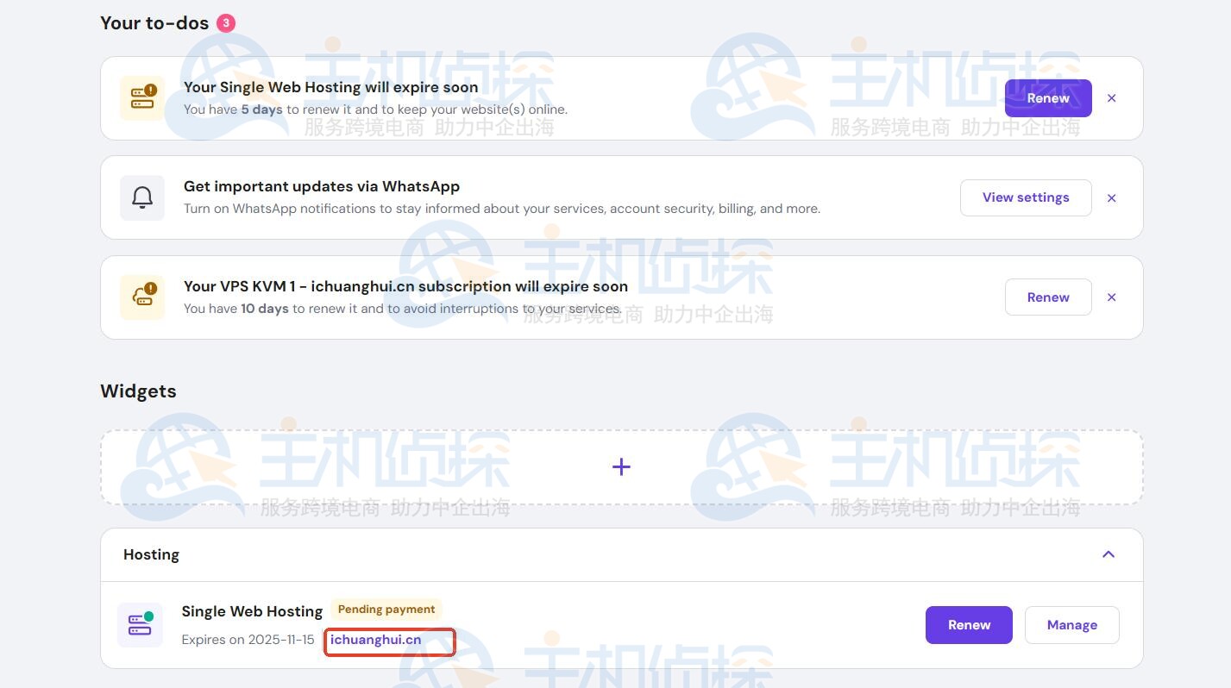Add a new widget with plus icon
This screenshot has width=1231, height=688.
pyautogui.click(x=621, y=467)
